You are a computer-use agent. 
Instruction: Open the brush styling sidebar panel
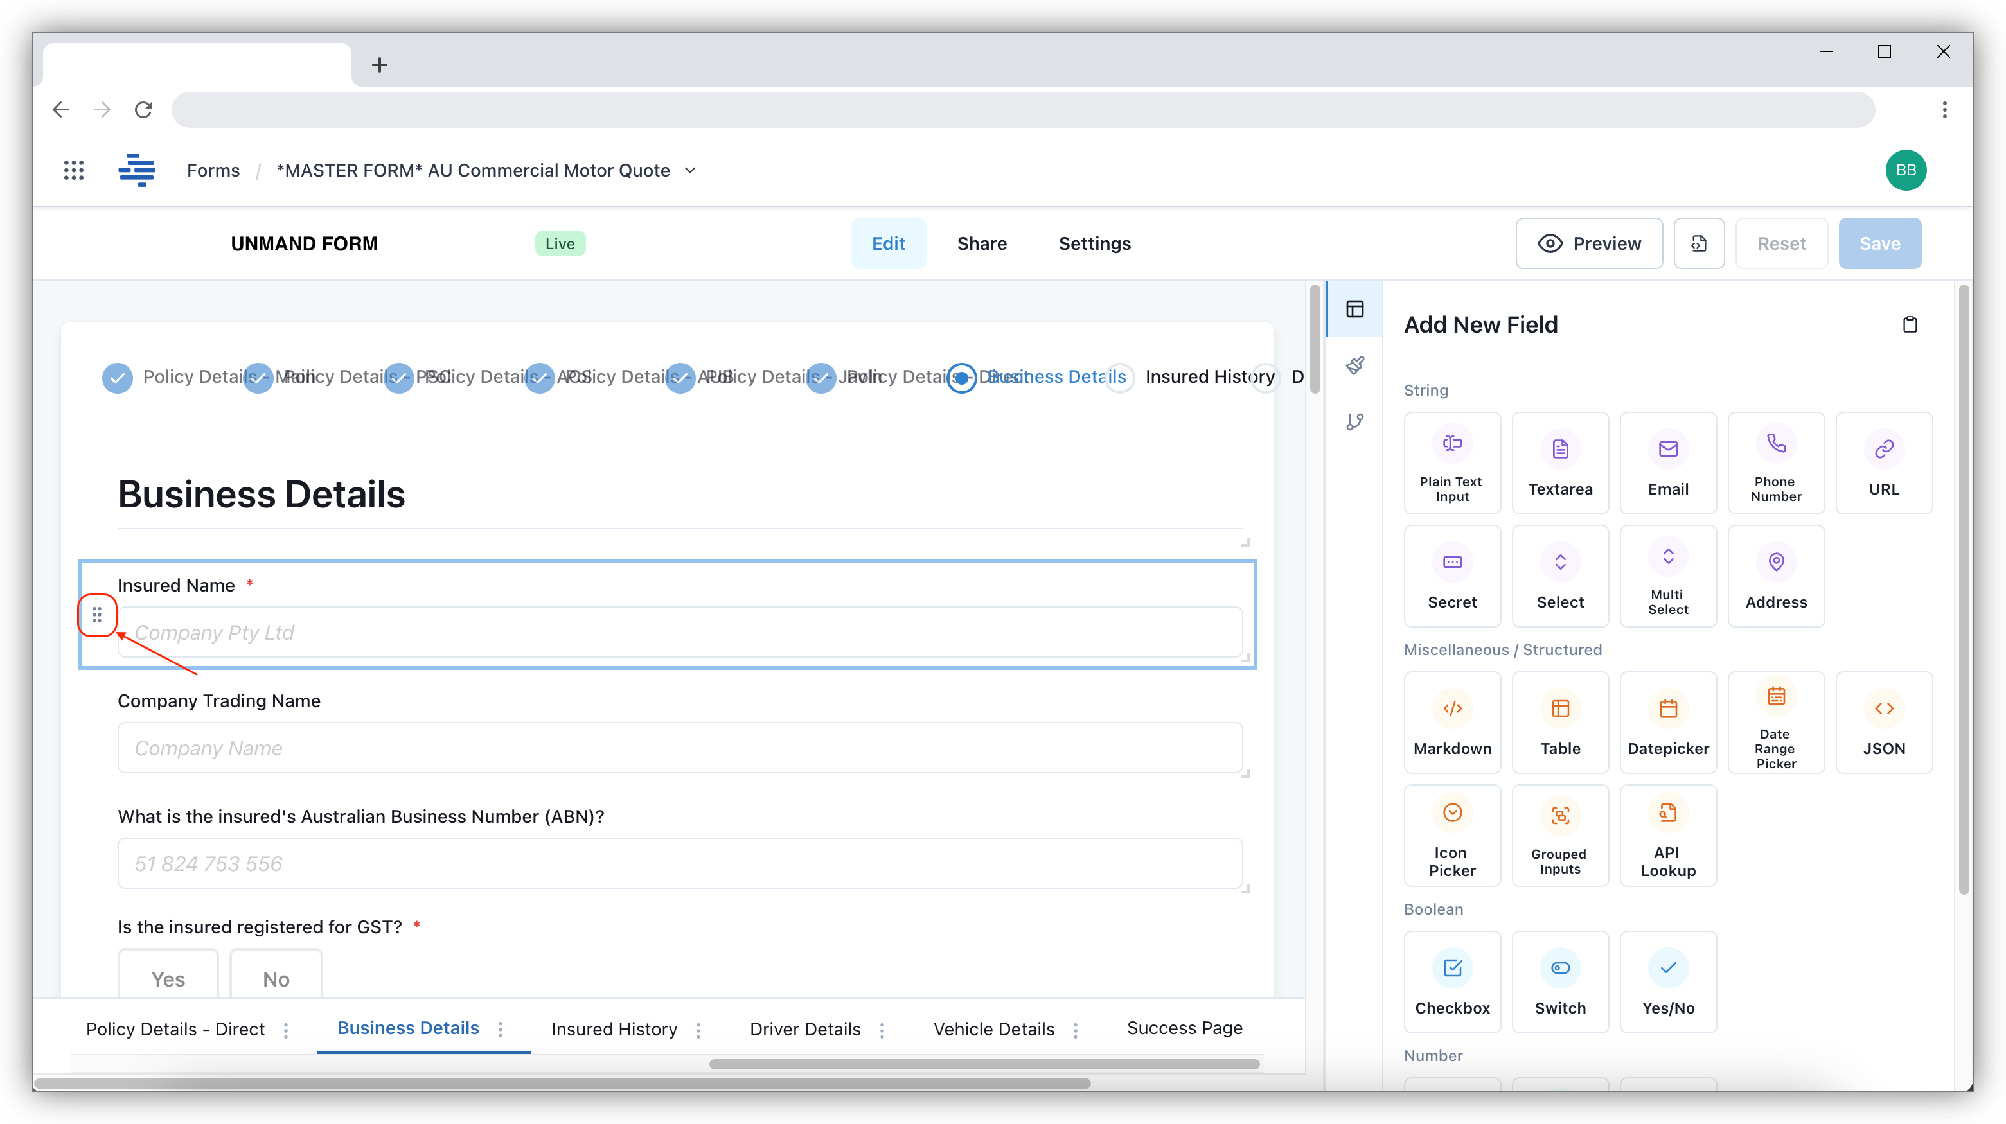coord(1355,365)
